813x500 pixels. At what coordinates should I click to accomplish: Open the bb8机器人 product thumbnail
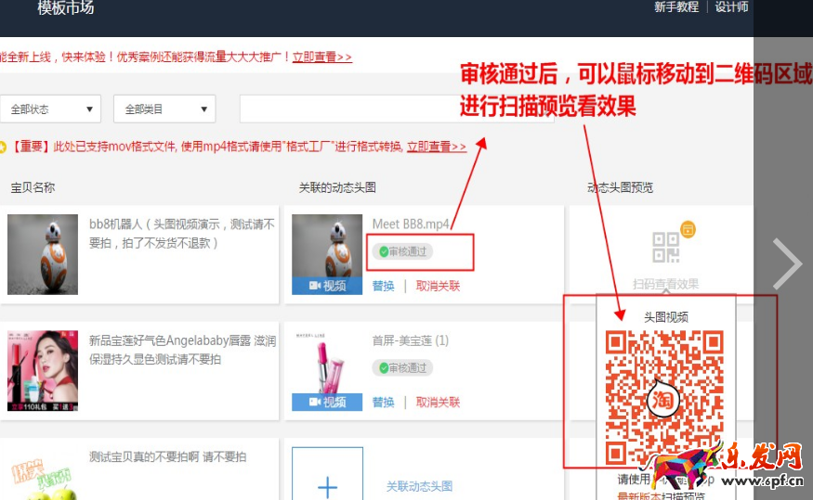pyautogui.click(x=43, y=254)
